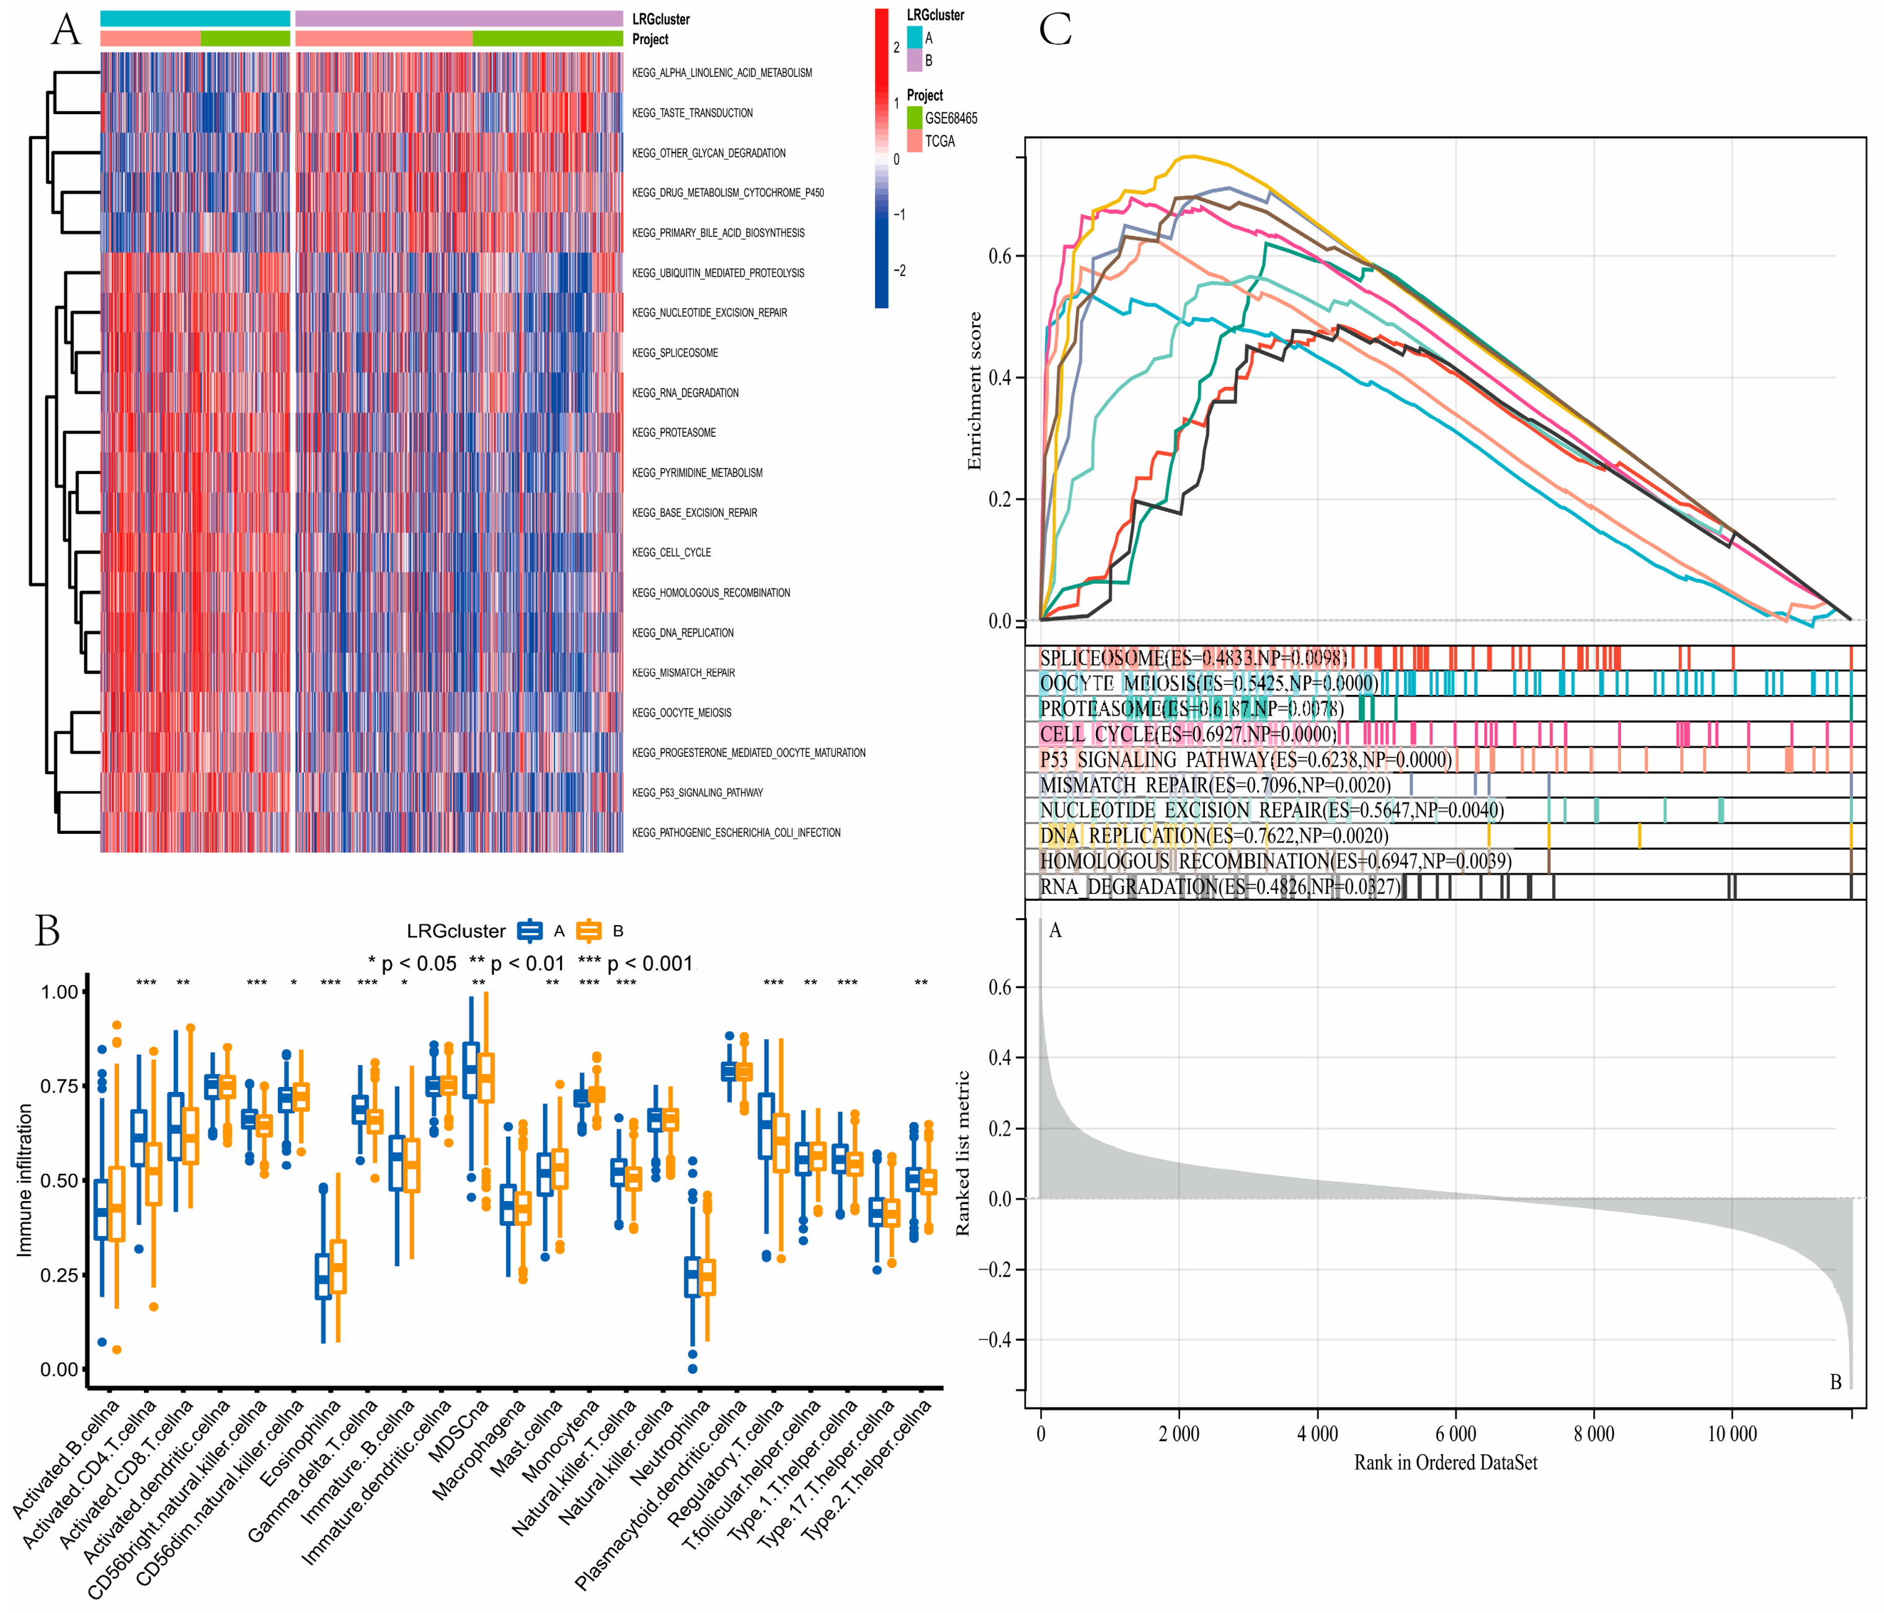Image resolution: width=1884 pixels, height=1613 pixels.
Task: Click the 'Immune infiltration' y-axis title
Action: pos(25,1180)
